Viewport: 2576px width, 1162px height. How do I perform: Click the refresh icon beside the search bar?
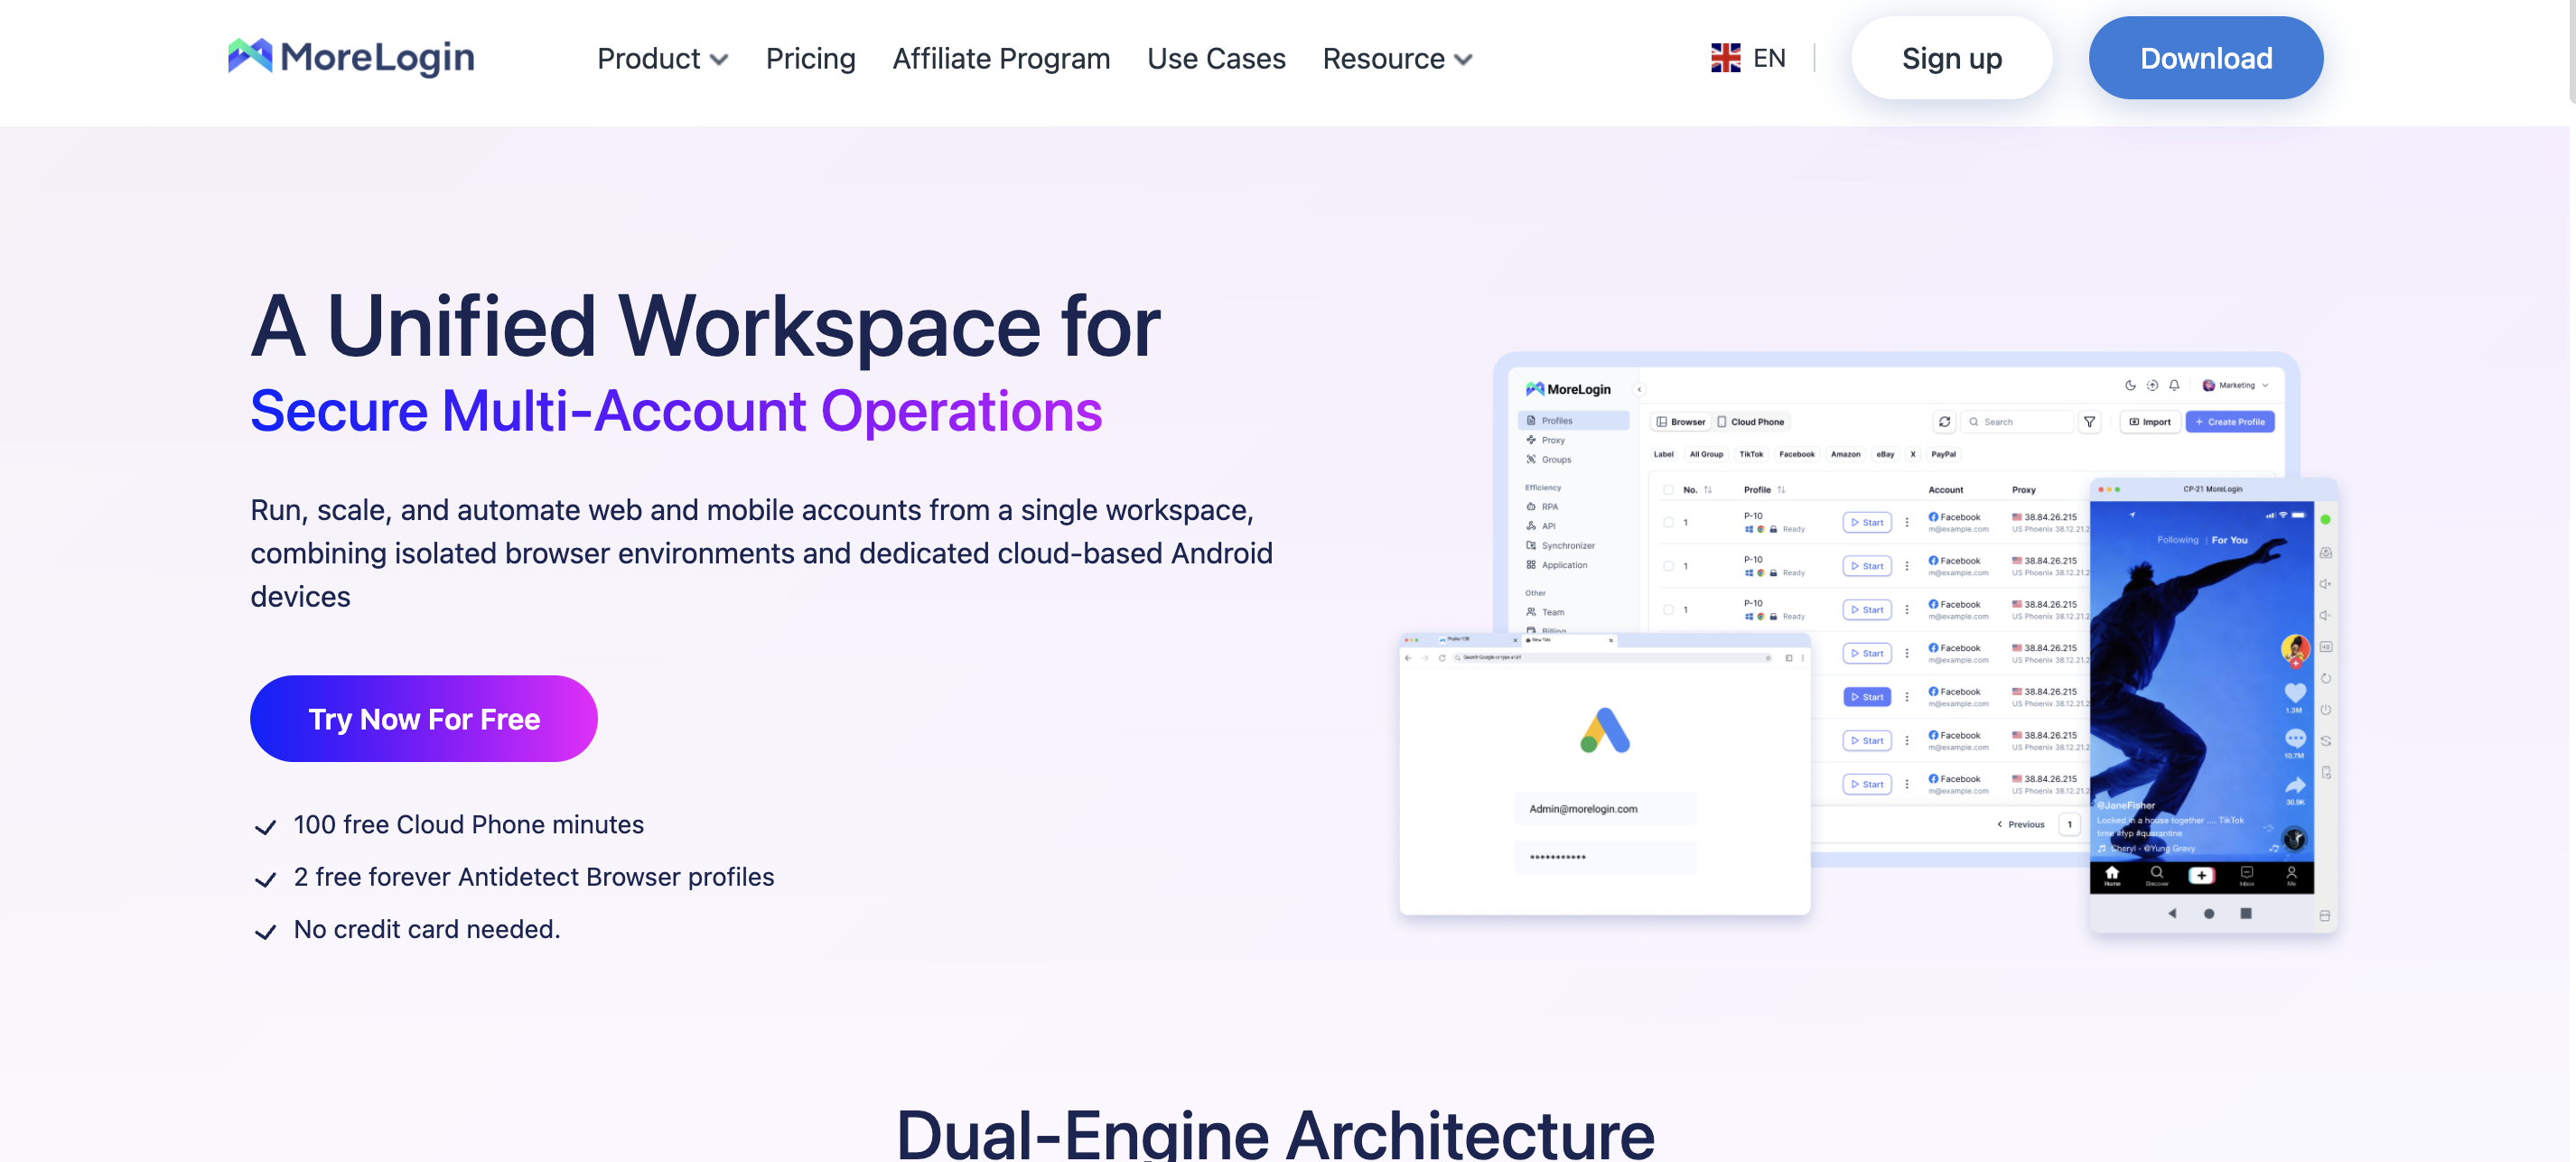coord(1945,421)
